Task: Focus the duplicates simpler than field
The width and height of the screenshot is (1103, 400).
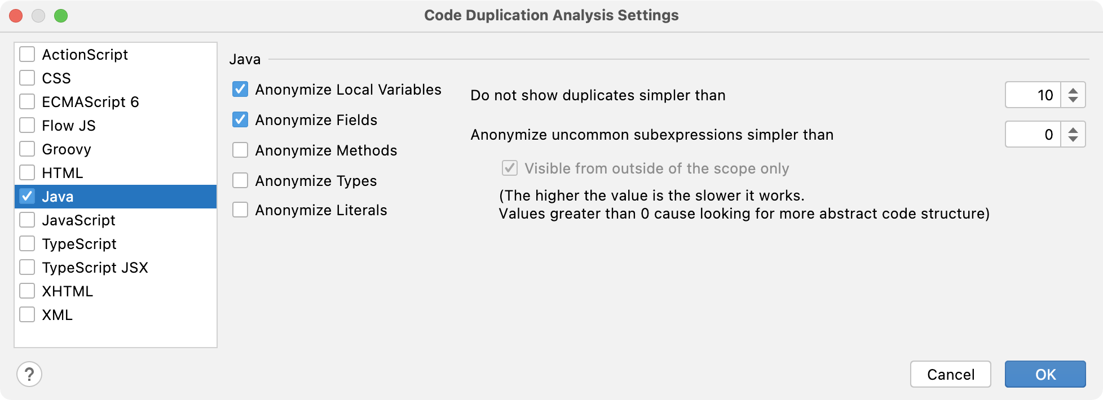Action: click(1033, 95)
